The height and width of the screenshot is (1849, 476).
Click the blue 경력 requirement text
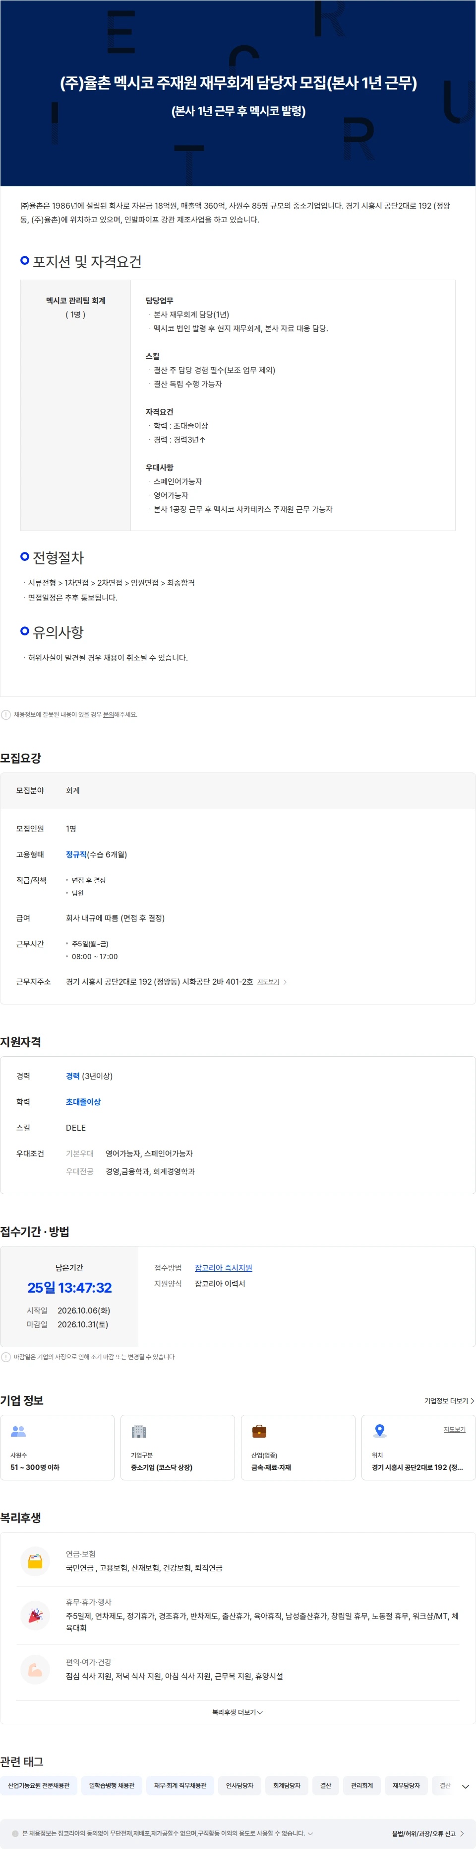[72, 1076]
